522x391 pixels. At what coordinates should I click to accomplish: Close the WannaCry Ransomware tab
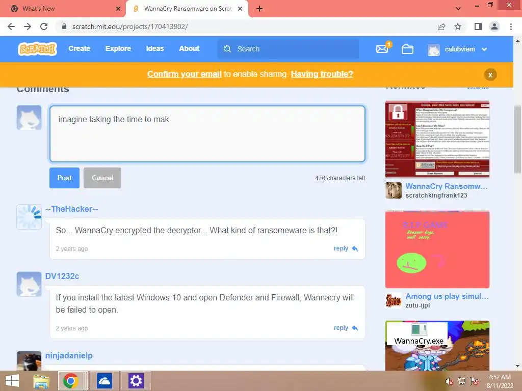click(x=240, y=9)
